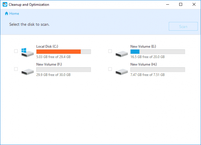Click the Cleanup and Optimization app icon
The image size is (201, 145).
pos(4,5)
